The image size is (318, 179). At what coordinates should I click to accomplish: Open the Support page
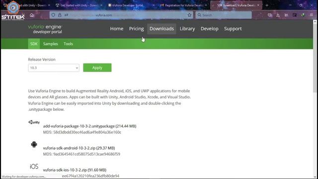233,29
